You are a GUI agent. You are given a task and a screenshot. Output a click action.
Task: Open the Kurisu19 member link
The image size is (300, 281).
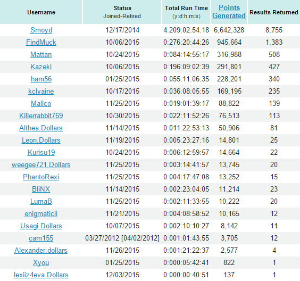(x=41, y=153)
